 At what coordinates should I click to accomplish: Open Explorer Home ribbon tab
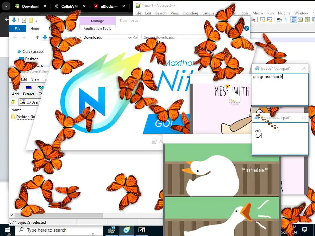pyautogui.click(x=35, y=29)
